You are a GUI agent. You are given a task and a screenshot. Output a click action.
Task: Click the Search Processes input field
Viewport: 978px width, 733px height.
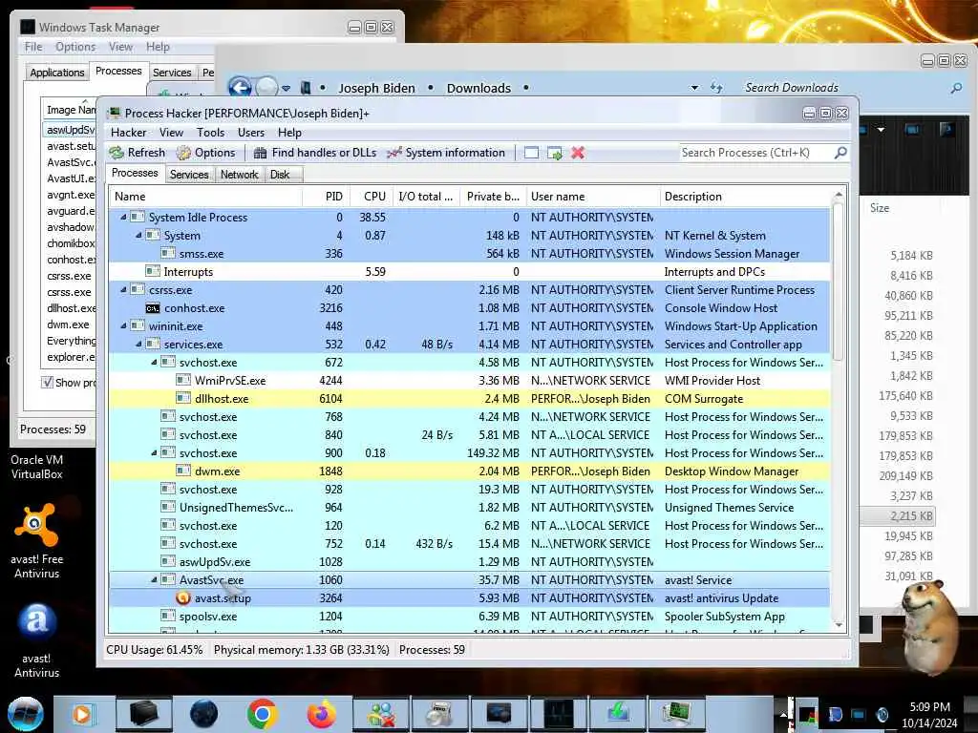click(756, 153)
